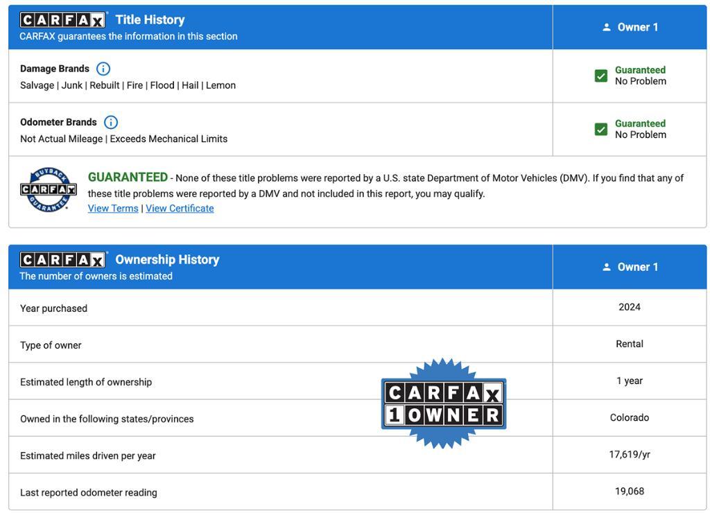Click the Rental owner type value
Screen dimensions: 710x513
(x=630, y=344)
